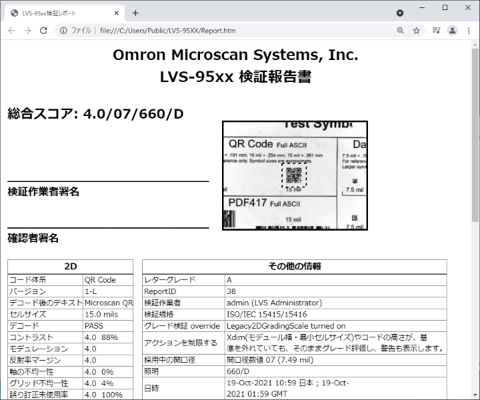The height and width of the screenshot is (400, 480).
Task: Click the ISO/IEC 15415/15416 standard cell
Action: point(336,314)
